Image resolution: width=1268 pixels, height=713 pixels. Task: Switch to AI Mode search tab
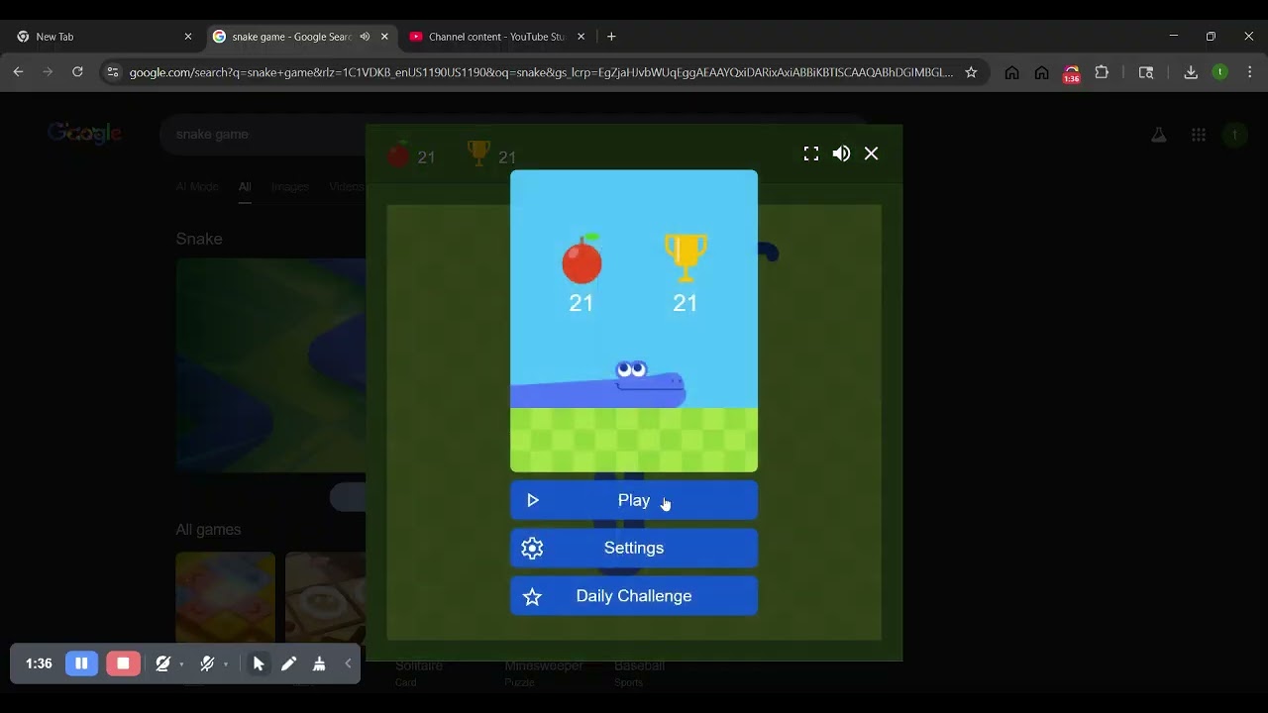click(x=197, y=186)
